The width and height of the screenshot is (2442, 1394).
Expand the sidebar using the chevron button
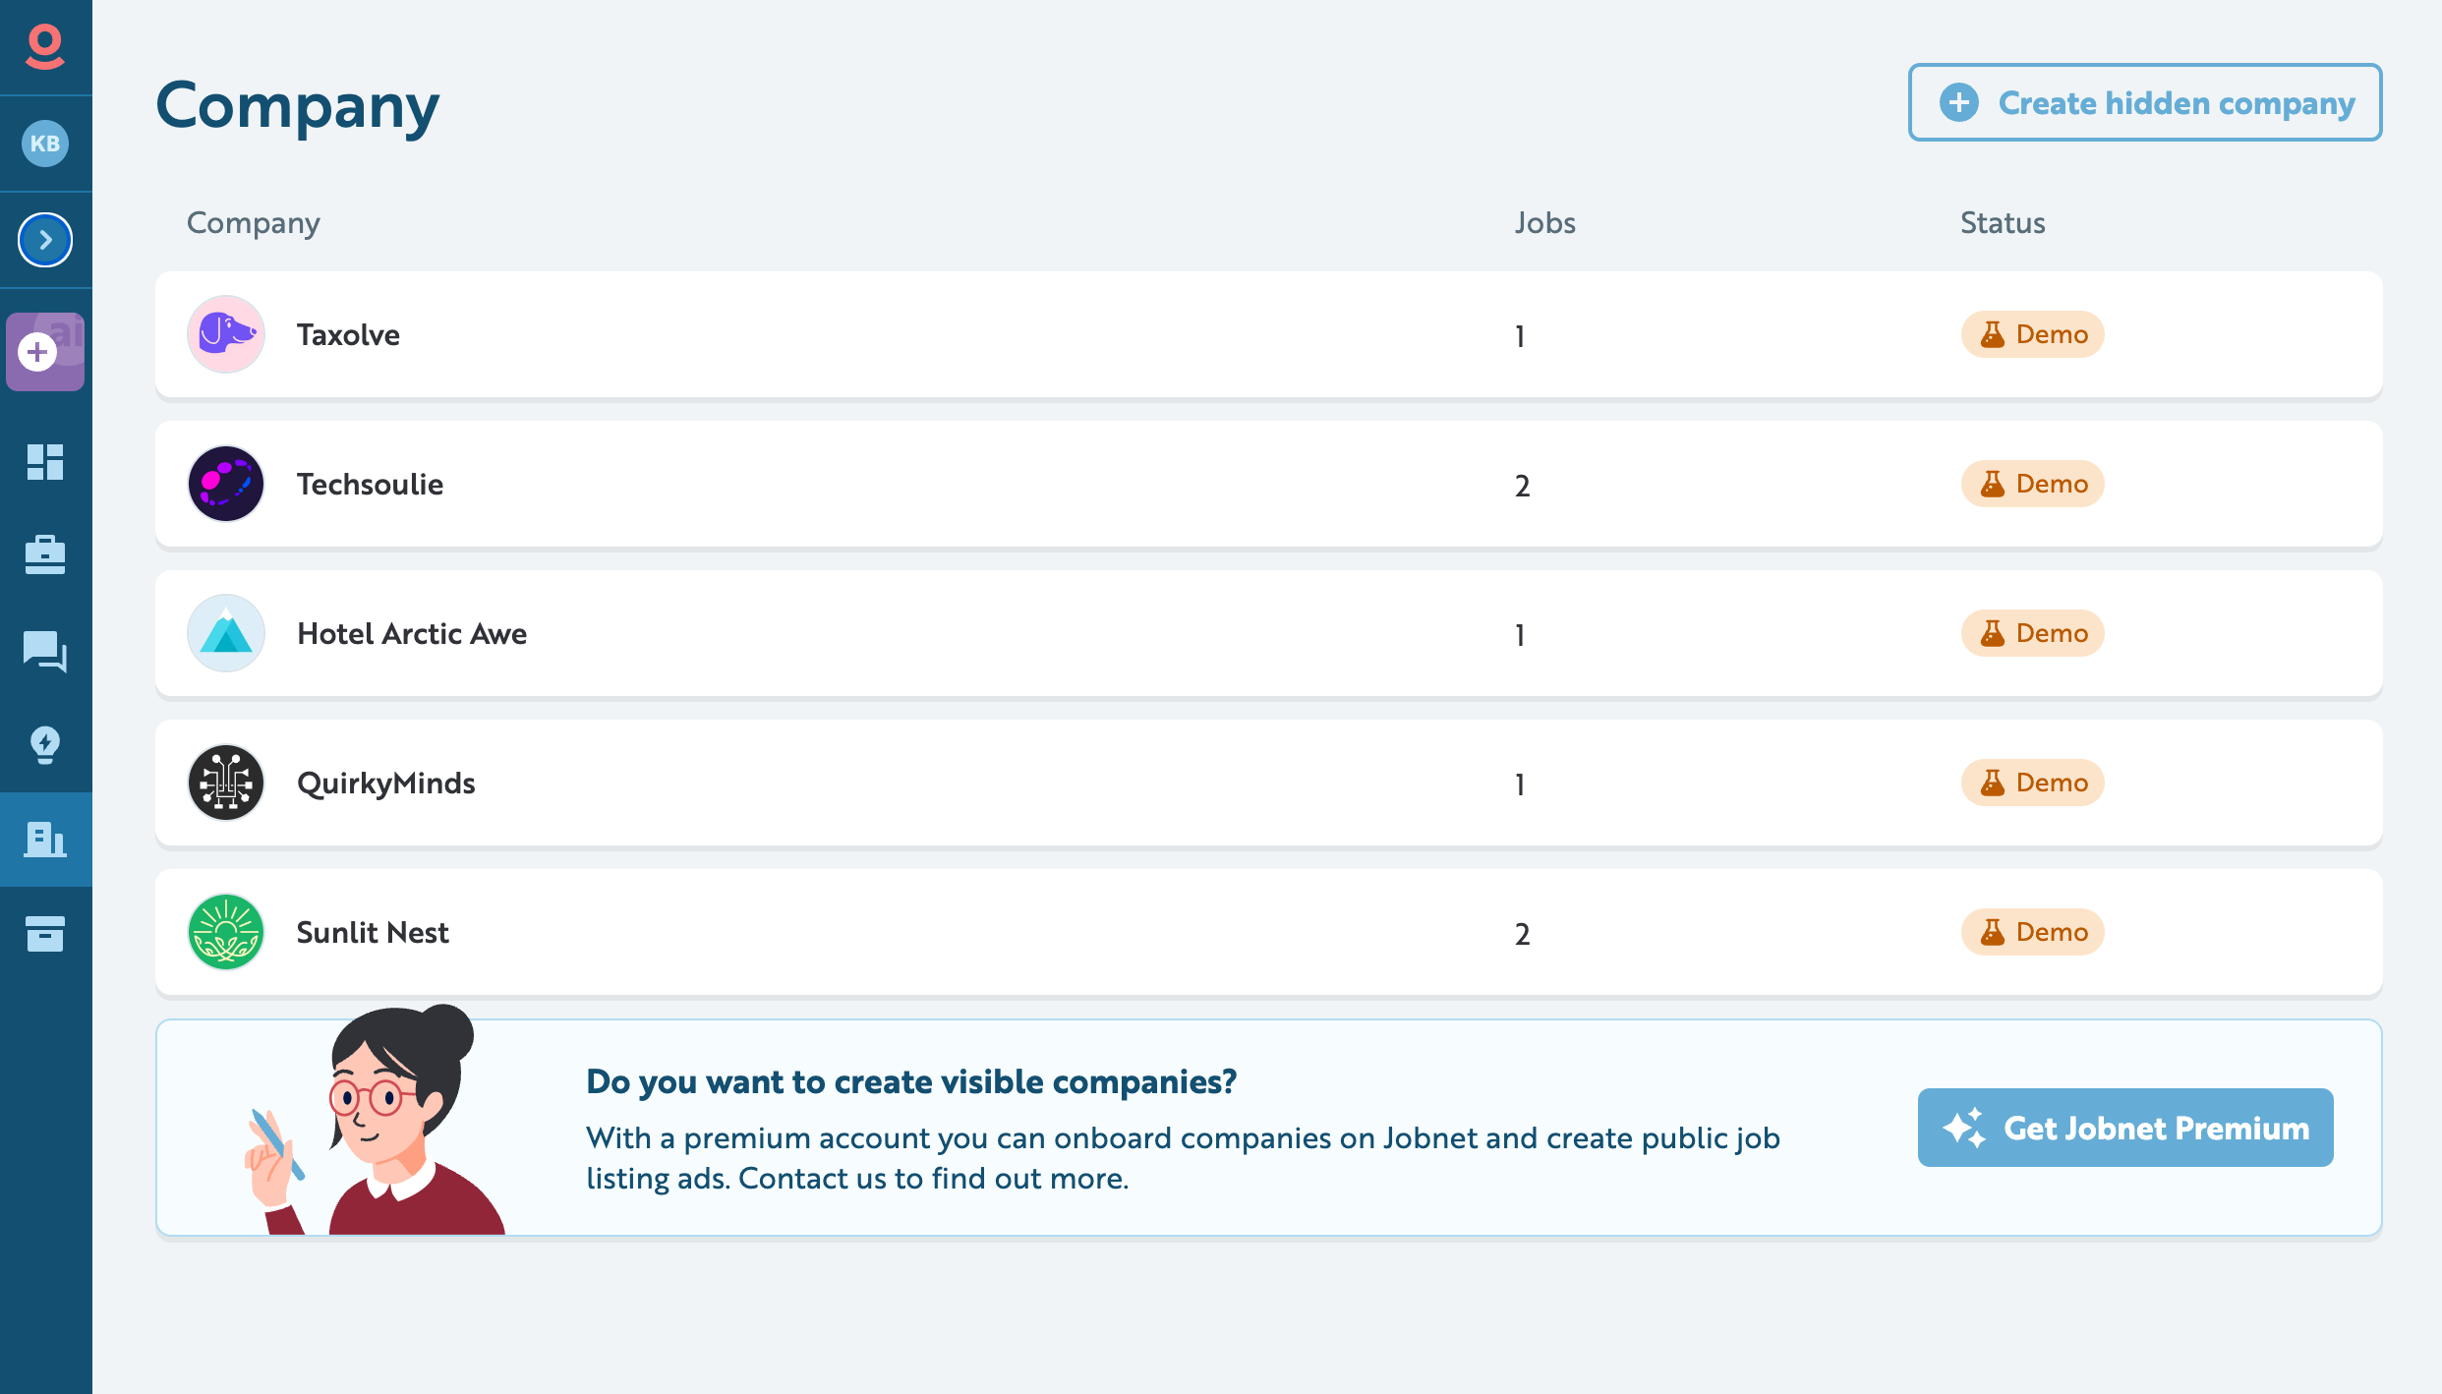tap(45, 239)
